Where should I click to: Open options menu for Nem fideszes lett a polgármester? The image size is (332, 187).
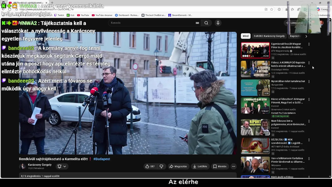pos(309,121)
